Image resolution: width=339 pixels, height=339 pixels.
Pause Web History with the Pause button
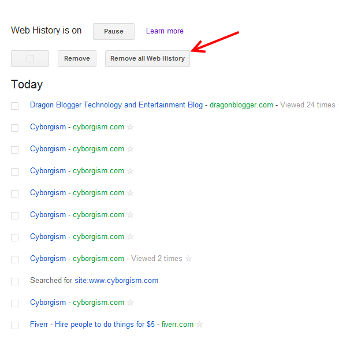[x=114, y=31]
